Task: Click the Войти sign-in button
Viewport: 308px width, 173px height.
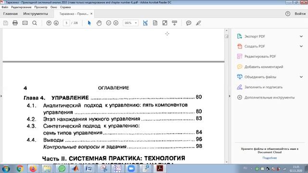Action: click(300, 13)
